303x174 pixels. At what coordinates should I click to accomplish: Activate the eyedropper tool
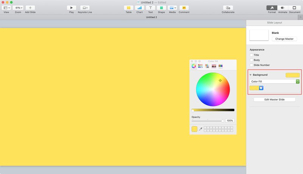(x=201, y=129)
